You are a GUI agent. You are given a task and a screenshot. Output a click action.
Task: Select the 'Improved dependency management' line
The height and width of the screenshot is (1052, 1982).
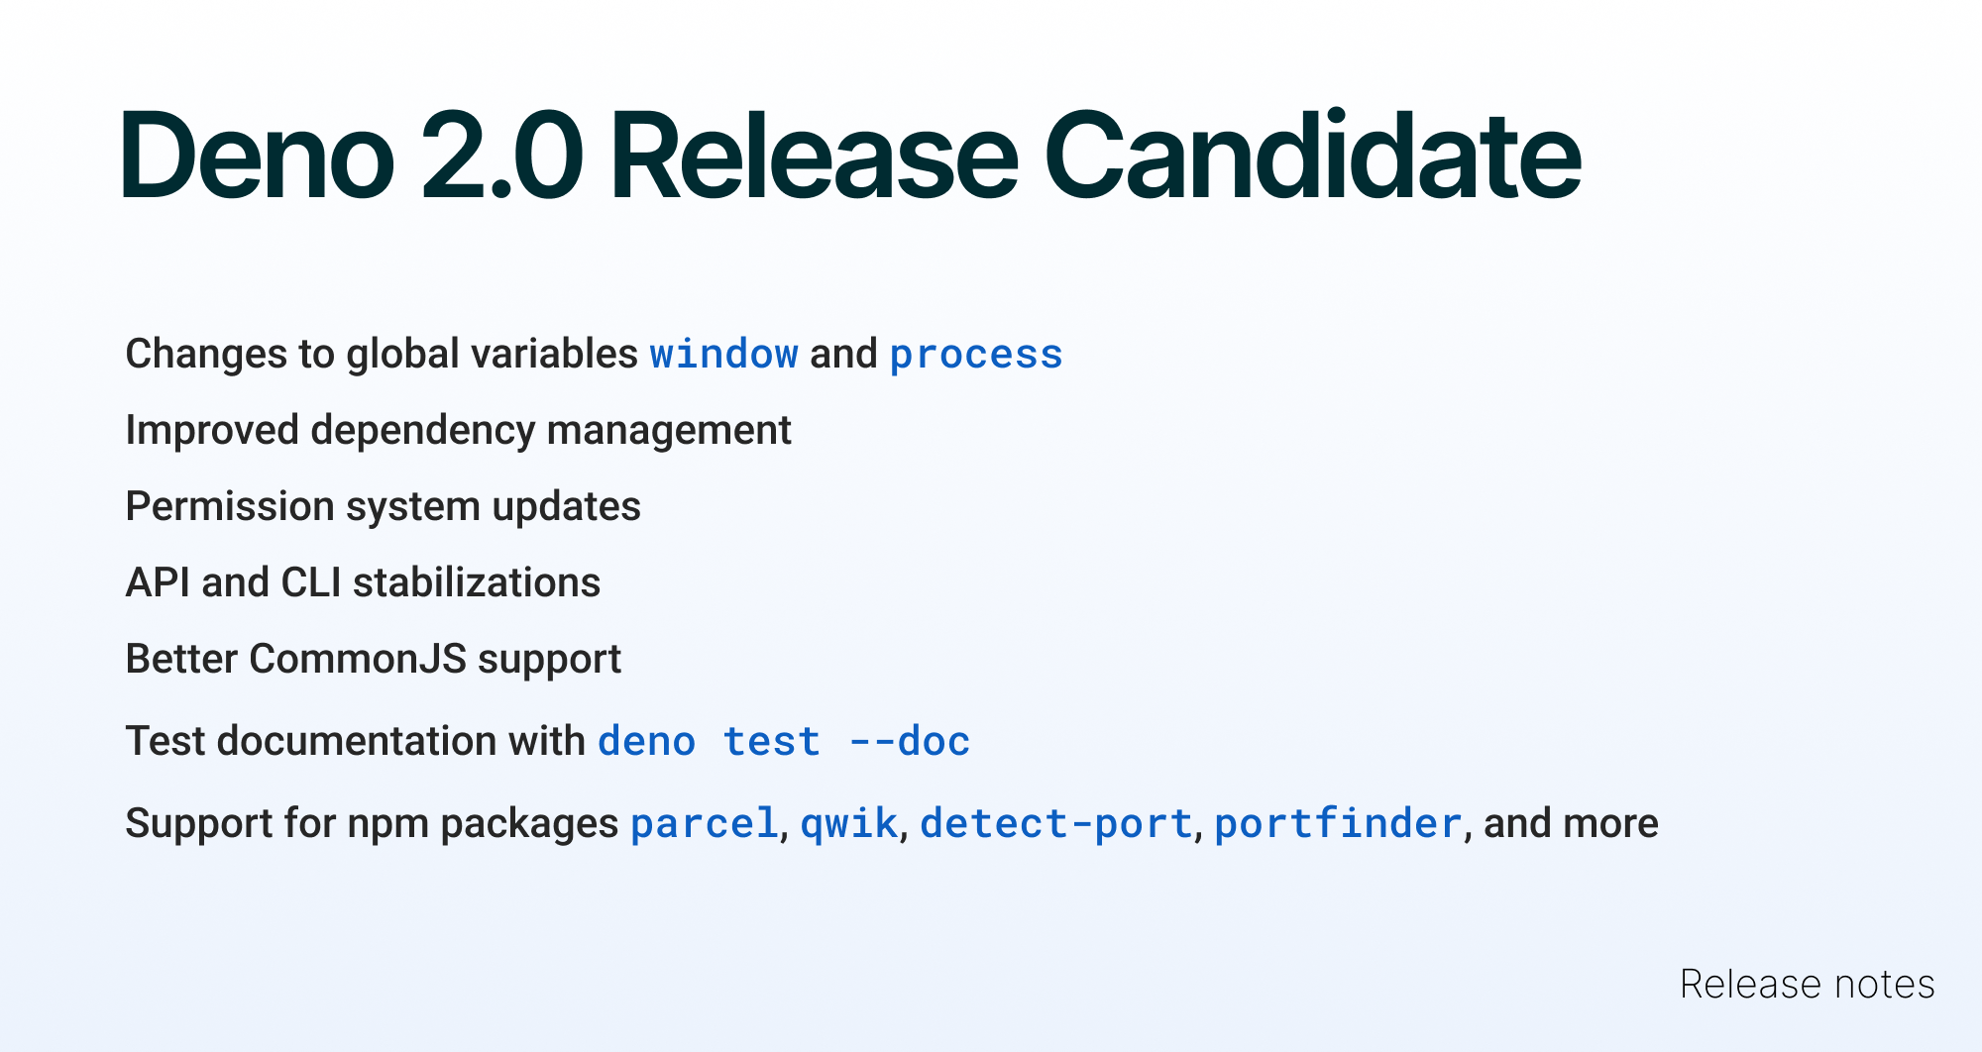458,431
